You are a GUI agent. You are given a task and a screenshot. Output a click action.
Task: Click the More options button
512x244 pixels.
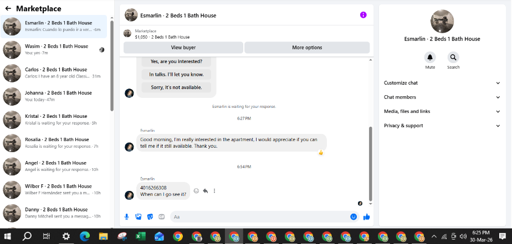[x=307, y=48]
